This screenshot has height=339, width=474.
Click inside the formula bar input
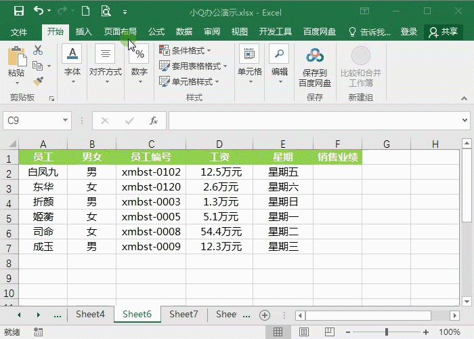point(314,121)
